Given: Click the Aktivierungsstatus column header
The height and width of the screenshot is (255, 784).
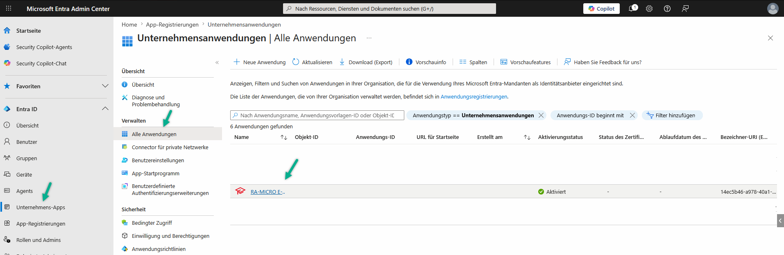Looking at the screenshot, I should (x=560, y=137).
